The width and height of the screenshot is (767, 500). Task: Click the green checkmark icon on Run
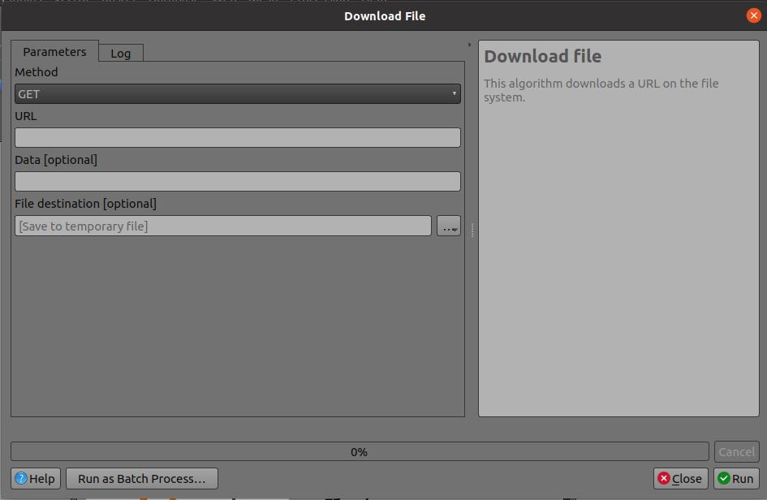click(725, 478)
